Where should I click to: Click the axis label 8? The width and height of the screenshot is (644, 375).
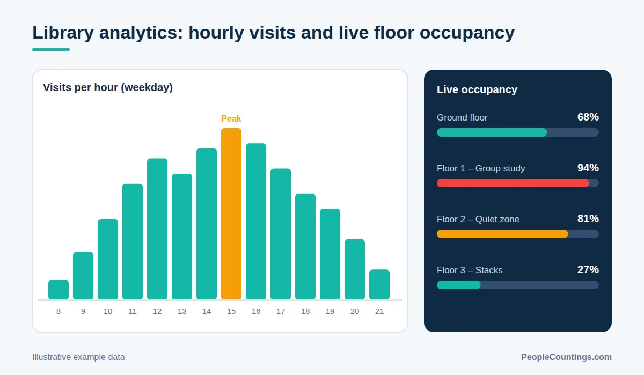coord(58,311)
